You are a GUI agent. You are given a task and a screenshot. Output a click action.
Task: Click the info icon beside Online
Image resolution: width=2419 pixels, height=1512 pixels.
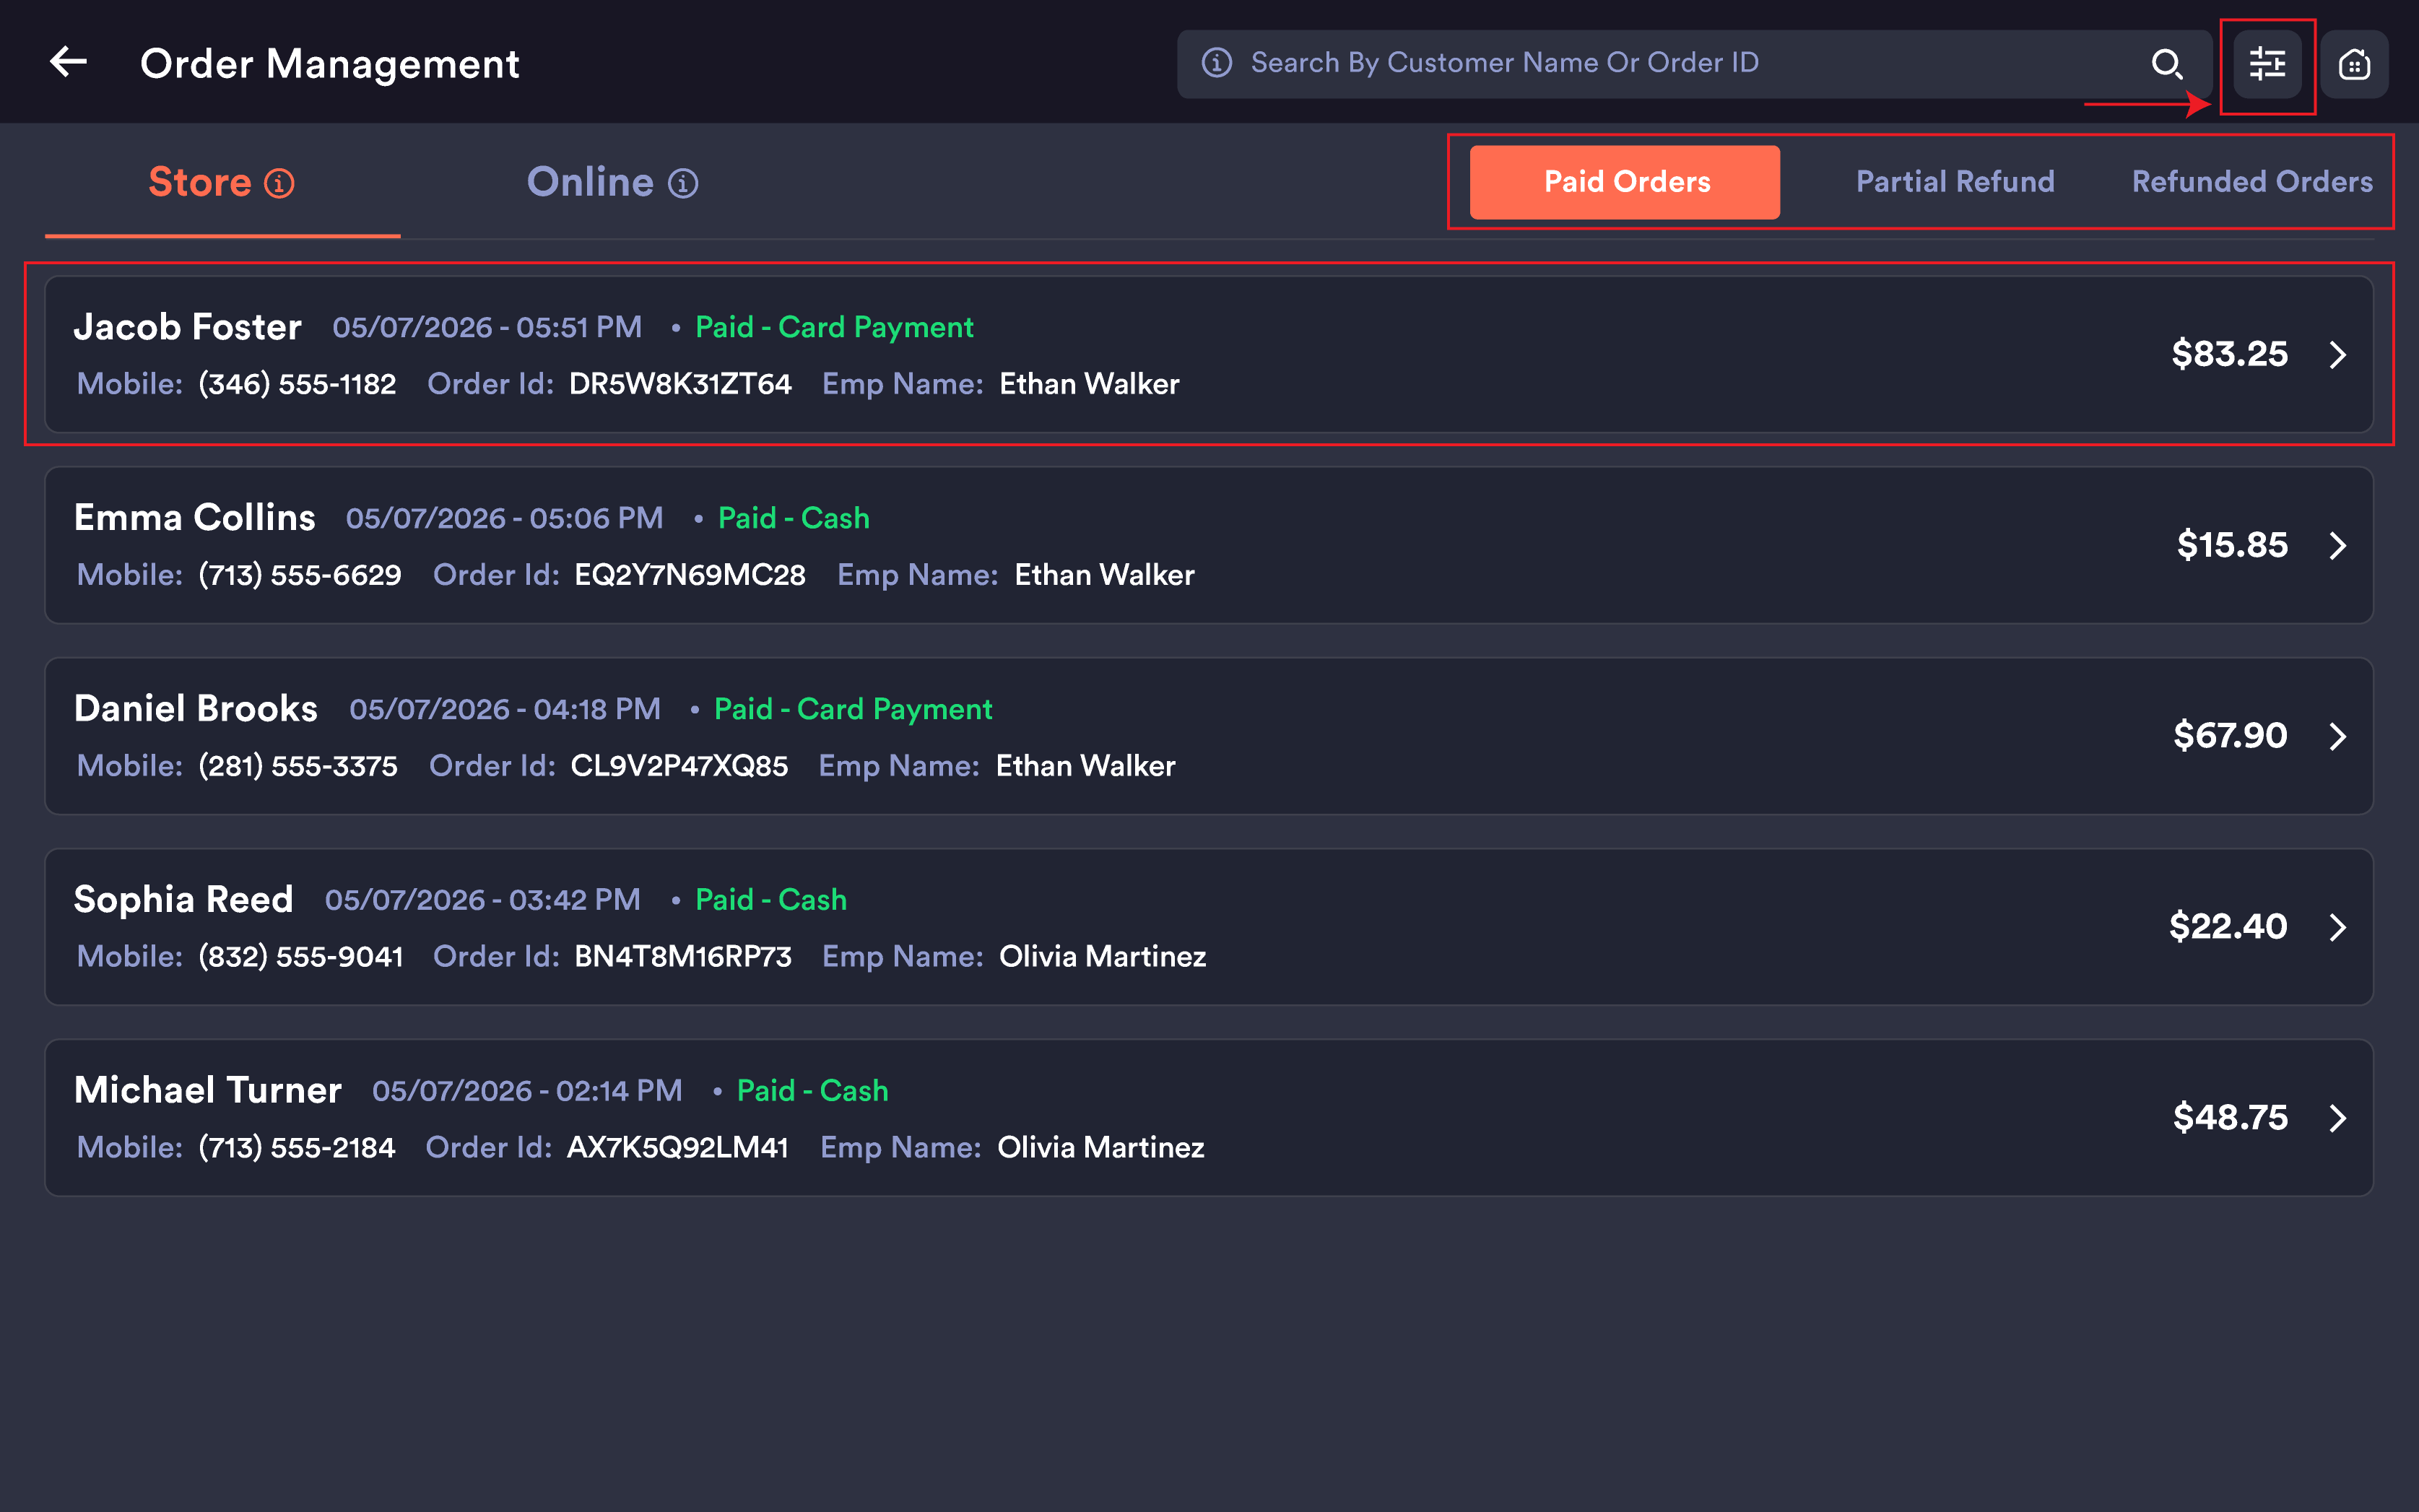click(x=683, y=183)
